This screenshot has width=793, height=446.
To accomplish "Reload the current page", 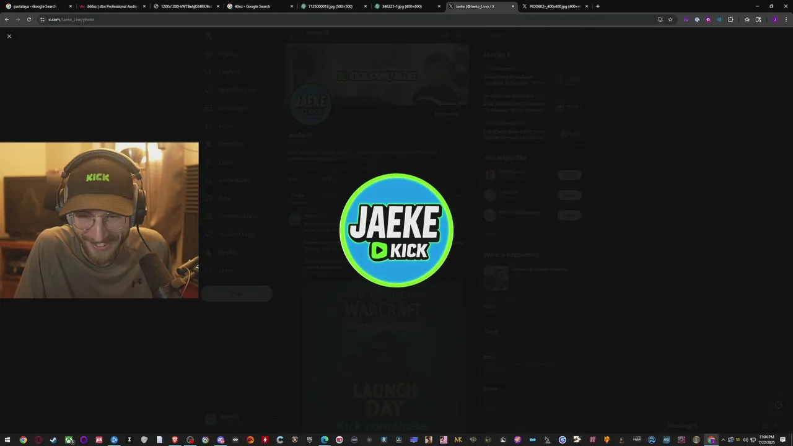I will (28, 19).
